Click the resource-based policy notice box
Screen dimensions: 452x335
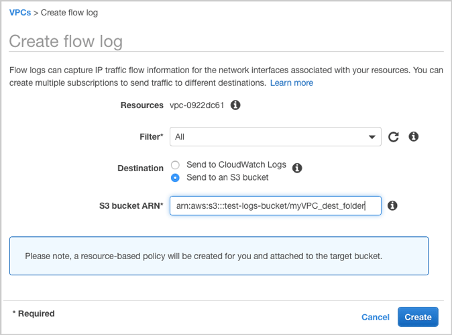click(x=219, y=256)
